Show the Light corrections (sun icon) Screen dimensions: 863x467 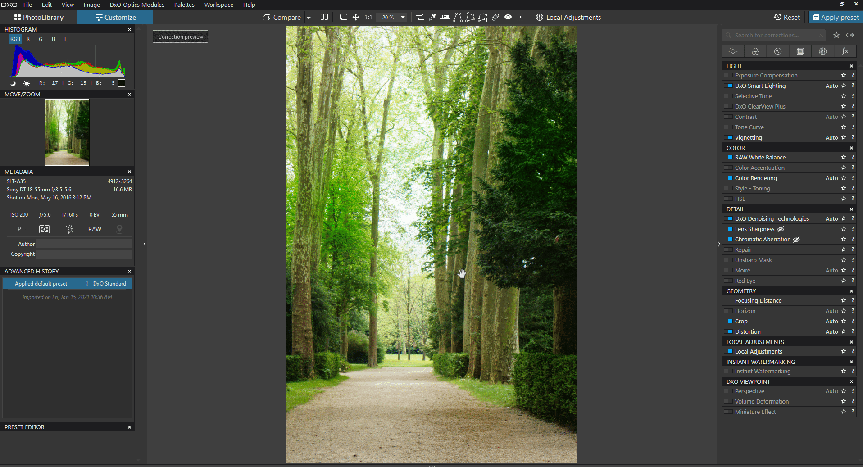click(x=733, y=52)
